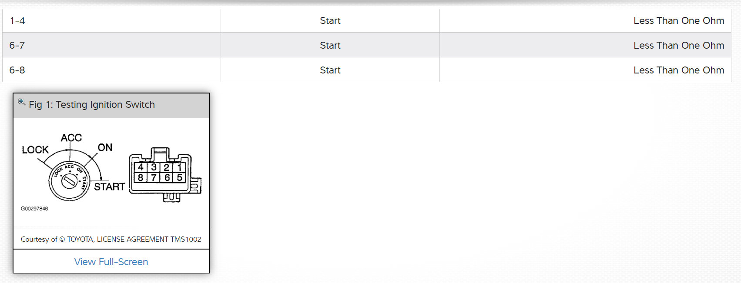The image size is (741, 283).
Task: Open the View Full-Screen link
Action: tap(111, 262)
